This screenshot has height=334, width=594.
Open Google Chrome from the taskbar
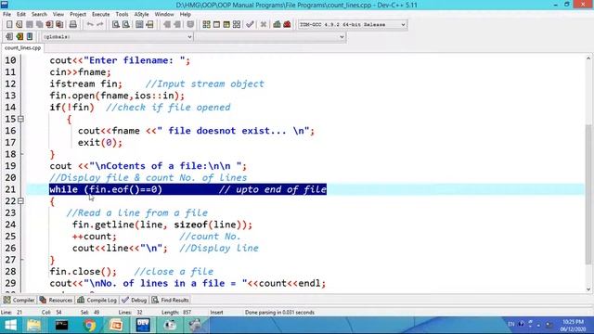(89, 326)
